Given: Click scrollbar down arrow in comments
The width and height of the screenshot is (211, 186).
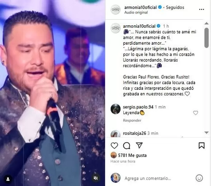Looking at the screenshot, I should tap(206, 133).
